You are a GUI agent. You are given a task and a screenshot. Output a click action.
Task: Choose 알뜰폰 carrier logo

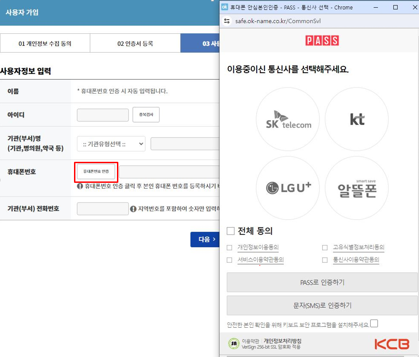coord(357,188)
